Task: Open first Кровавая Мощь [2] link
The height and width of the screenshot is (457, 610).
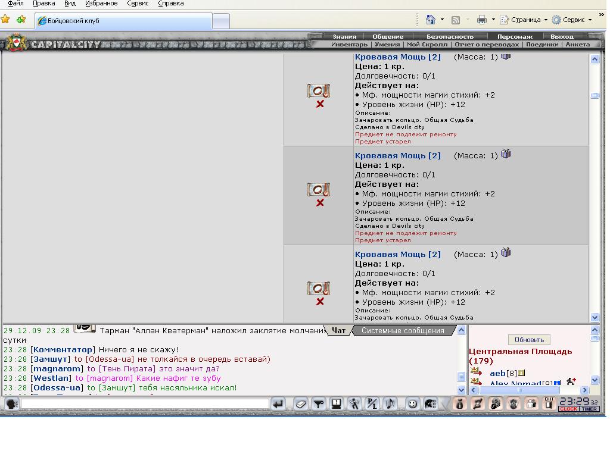Action: click(397, 57)
